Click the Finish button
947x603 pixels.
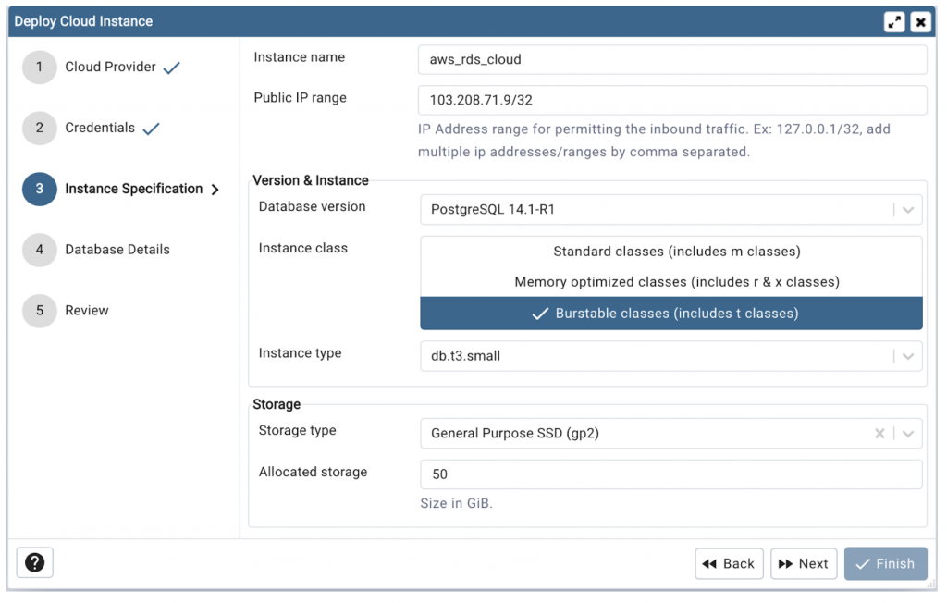885,563
